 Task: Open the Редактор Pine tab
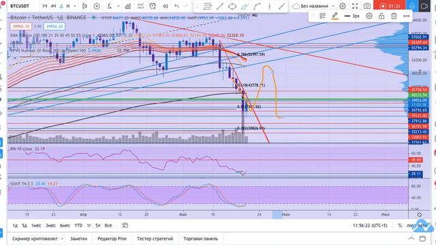pyautogui.click(x=112, y=239)
